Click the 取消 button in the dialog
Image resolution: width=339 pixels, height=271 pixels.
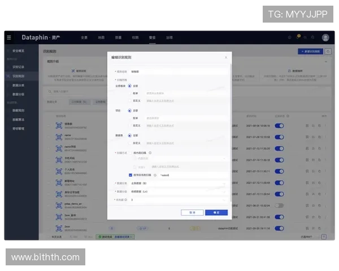[192, 212]
